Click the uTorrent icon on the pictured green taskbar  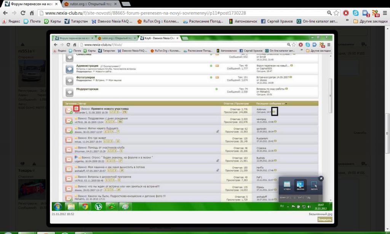tap(98, 206)
